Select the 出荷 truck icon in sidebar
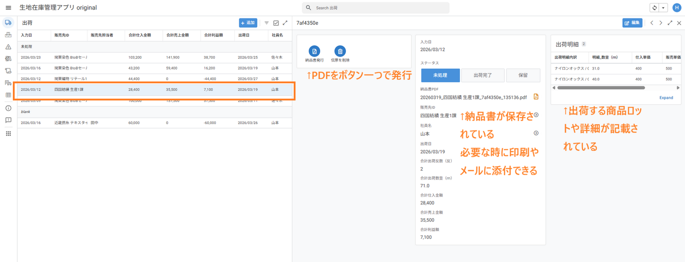Screen dimensions: 685x262 pyautogui.click(x=8, y=23)
